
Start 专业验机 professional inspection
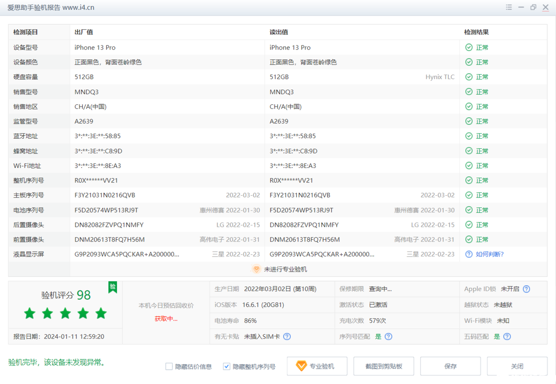(317, 366)
